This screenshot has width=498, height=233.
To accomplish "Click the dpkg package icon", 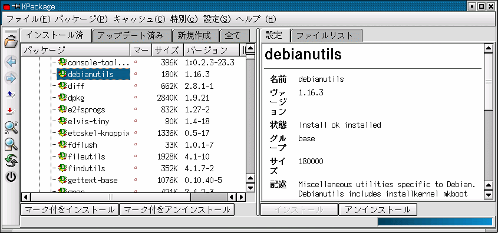I will pos(62,98).
